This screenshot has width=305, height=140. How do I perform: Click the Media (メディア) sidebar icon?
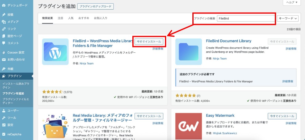tap(4, 22)
